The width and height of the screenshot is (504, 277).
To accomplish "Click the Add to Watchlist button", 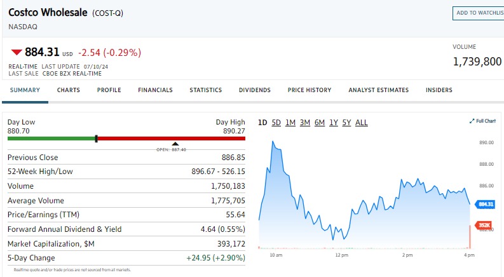I will (x=479, y=13).
